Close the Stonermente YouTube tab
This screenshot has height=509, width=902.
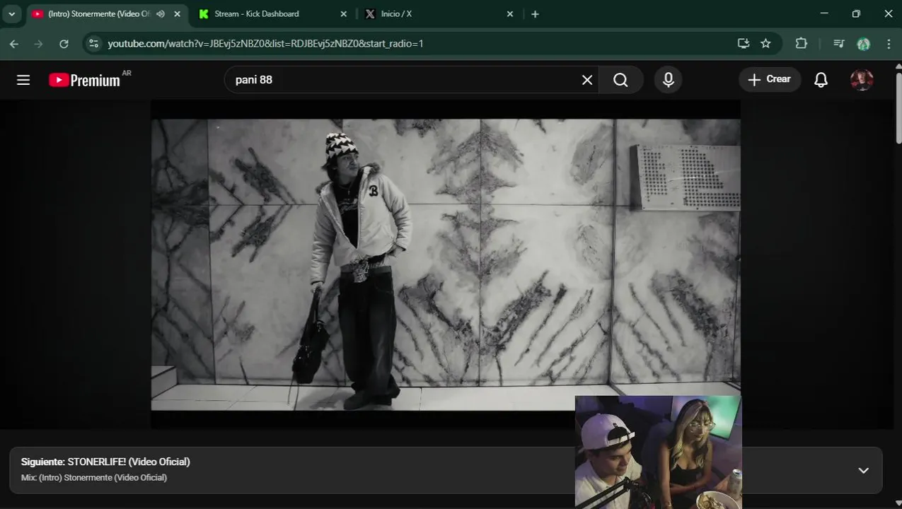click(x=177, y=14)
